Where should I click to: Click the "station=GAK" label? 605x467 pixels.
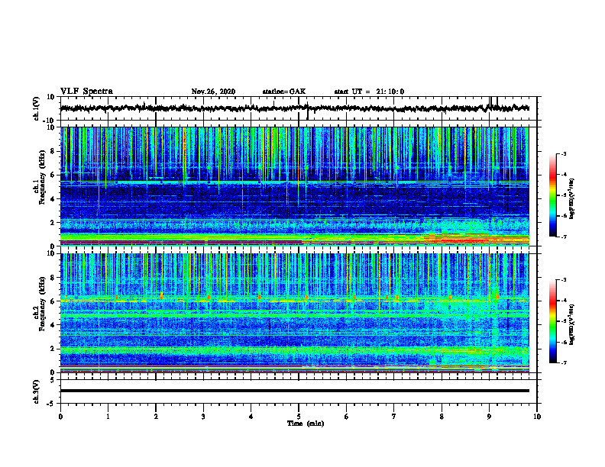click(284, 92)
